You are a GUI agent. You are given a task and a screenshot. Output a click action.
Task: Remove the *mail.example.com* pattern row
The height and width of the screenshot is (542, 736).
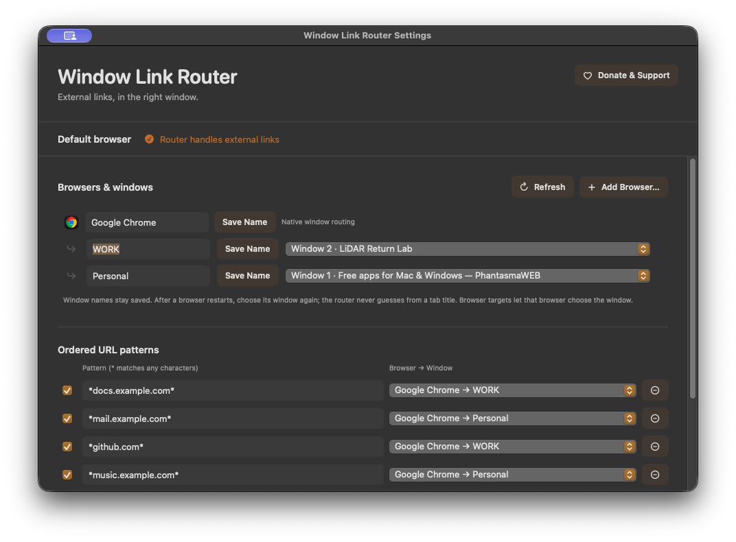point(655,419)
